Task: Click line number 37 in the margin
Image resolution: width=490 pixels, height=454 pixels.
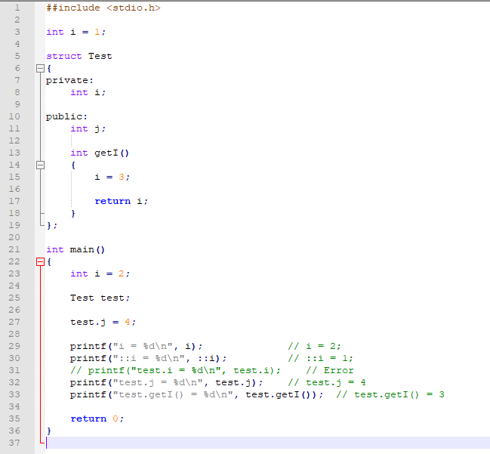Action: pyautogui.click(x=14, y=443)
